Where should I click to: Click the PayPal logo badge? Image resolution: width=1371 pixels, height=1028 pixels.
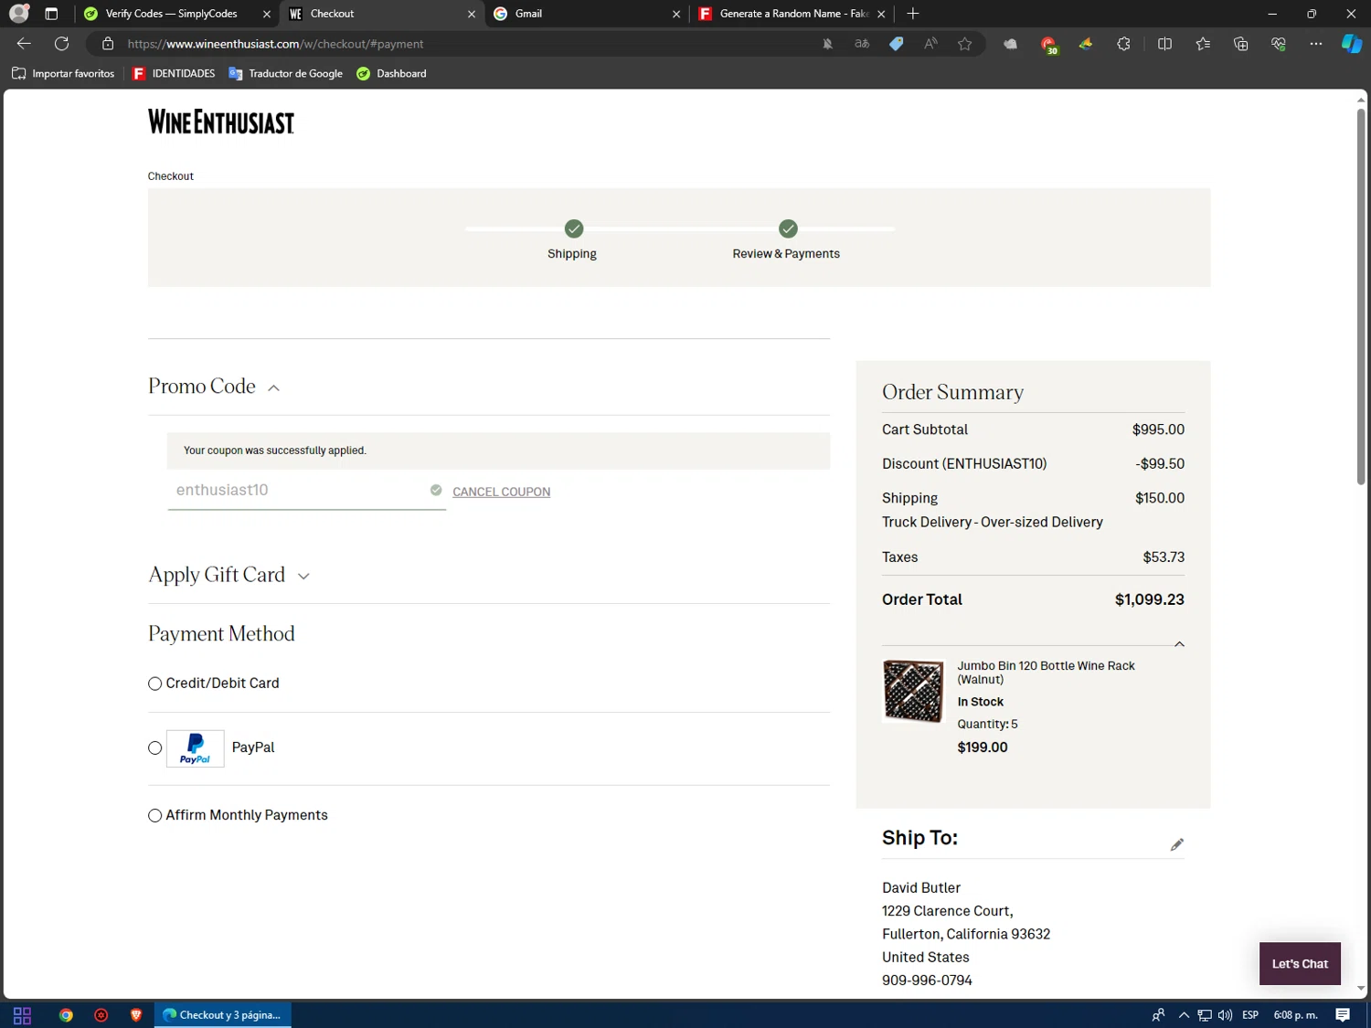pyautogui.click(x=196, y=748)
